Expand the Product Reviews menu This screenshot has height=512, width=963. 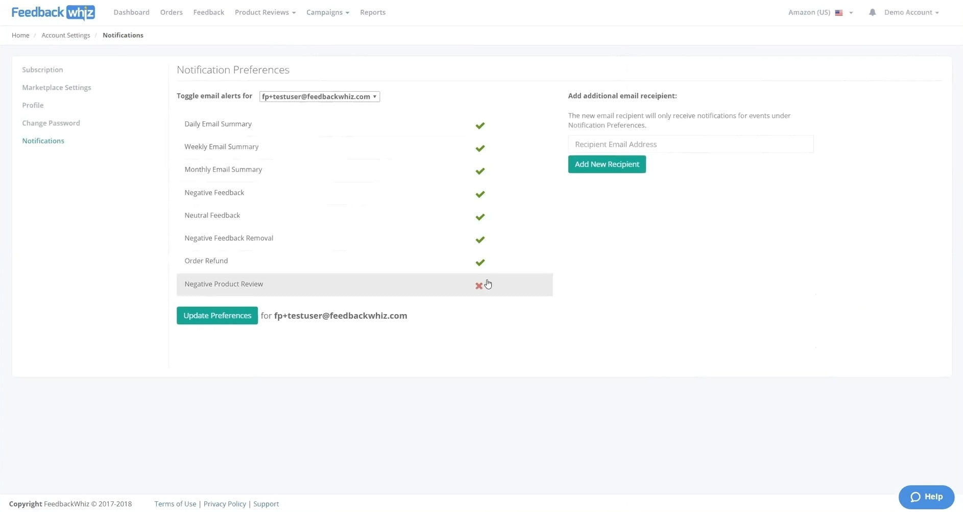click(265, 12)
